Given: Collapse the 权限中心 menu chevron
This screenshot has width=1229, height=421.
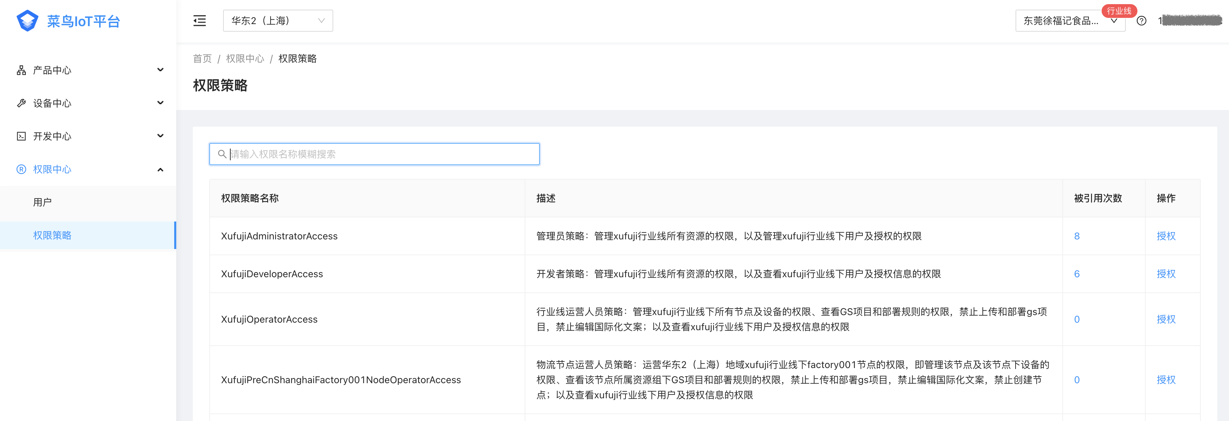Looking at the screenshot, I should coord(160,170).
